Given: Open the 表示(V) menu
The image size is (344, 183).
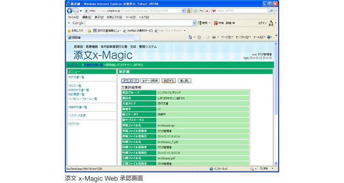Looking at the screenshot, I should (x=99, y=17).
